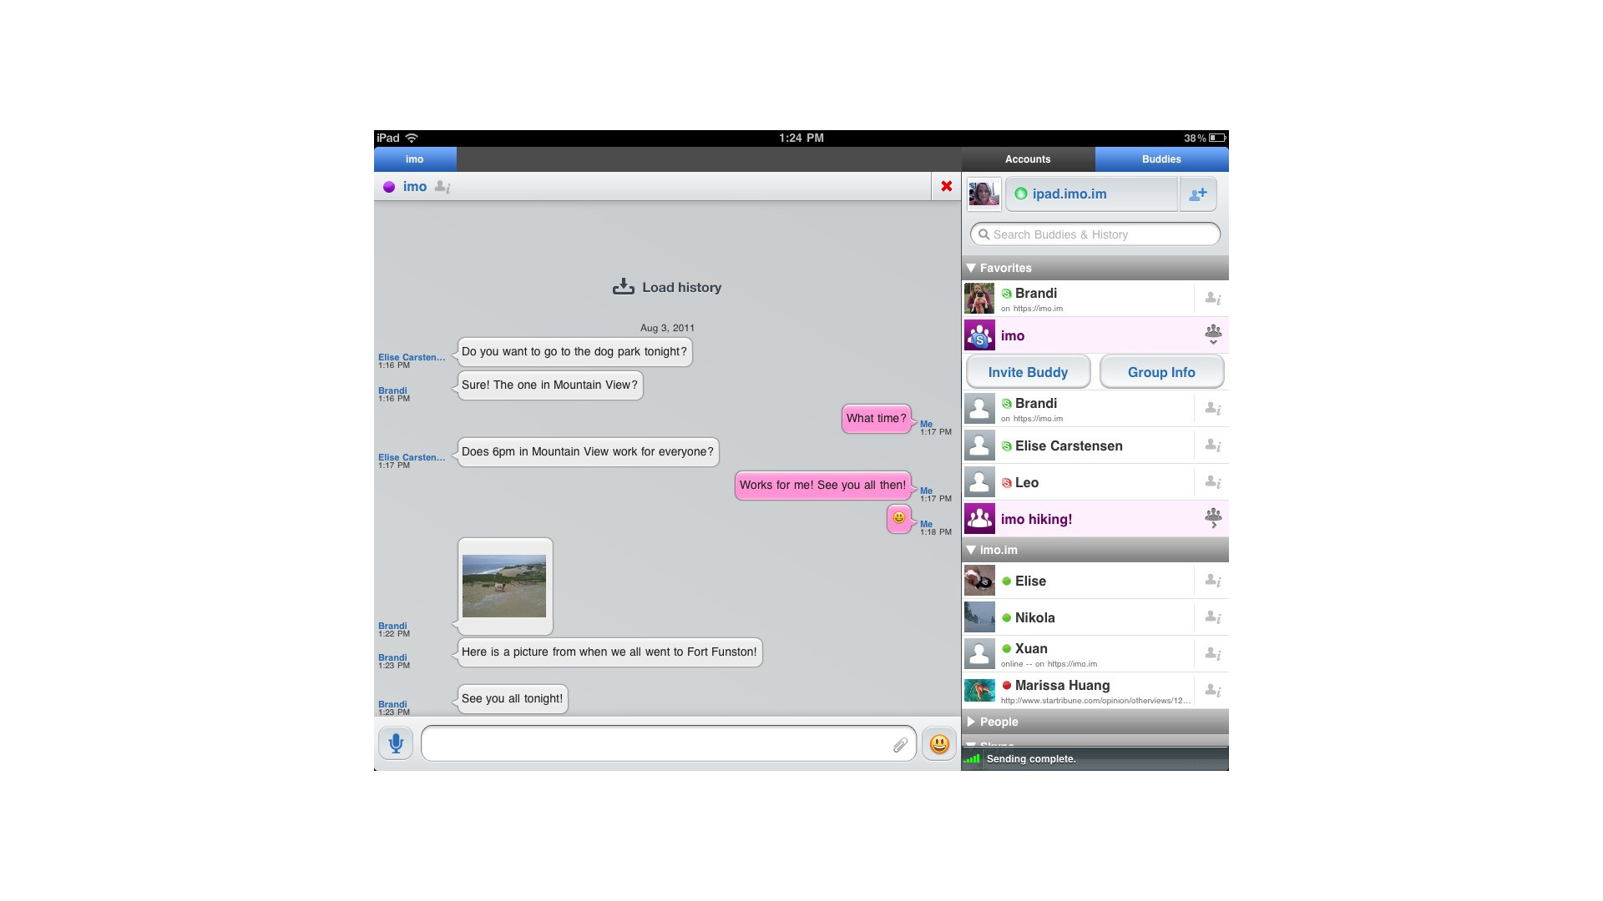The image size is (1603, 901).
Task: Open info icon for Nikola
Action: coord(1213,617)
